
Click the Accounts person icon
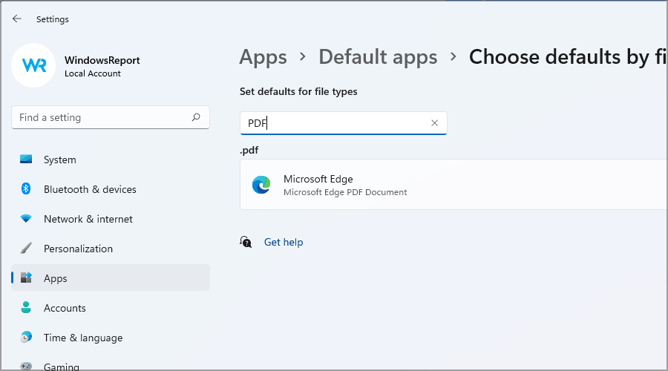click(26, 307)
